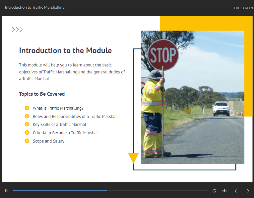
Task: Enter full screen mode
Action: [243, 8]
